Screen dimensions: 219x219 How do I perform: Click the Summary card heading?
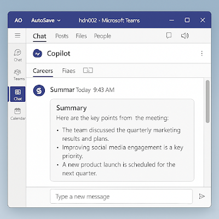point(72,108)
